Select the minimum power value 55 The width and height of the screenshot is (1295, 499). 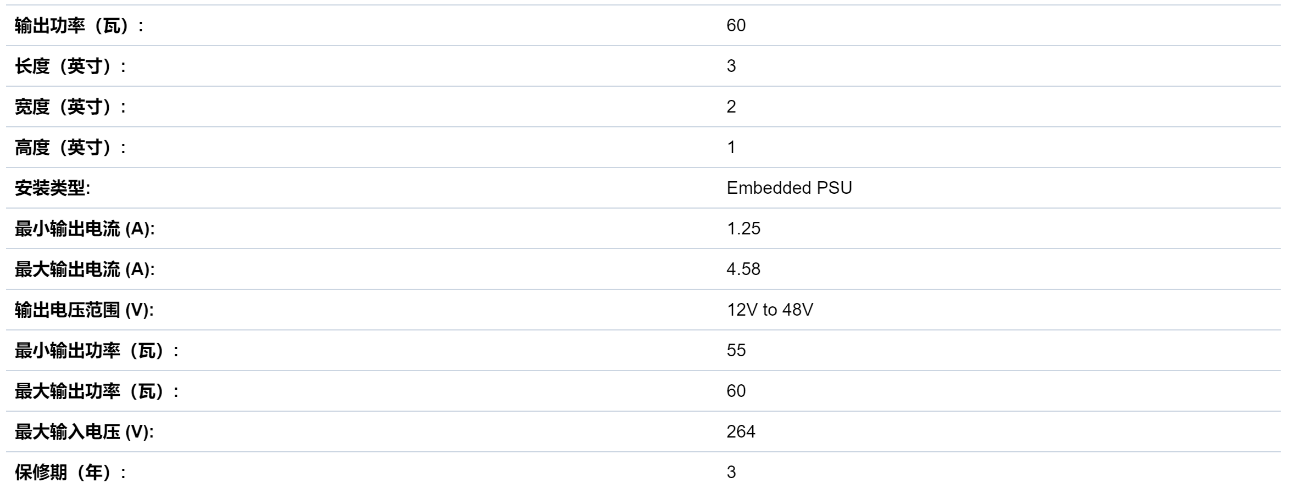point(736,350)
